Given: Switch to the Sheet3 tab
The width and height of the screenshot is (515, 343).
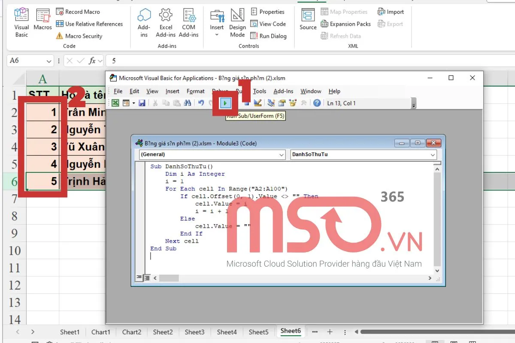Looking at the screenshot, I should coord(194,332).
